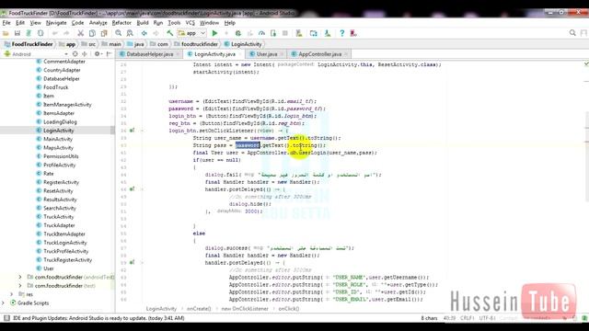Navigate Forward with the right arrow icon
Screen dimensions: 589x331
156,33
